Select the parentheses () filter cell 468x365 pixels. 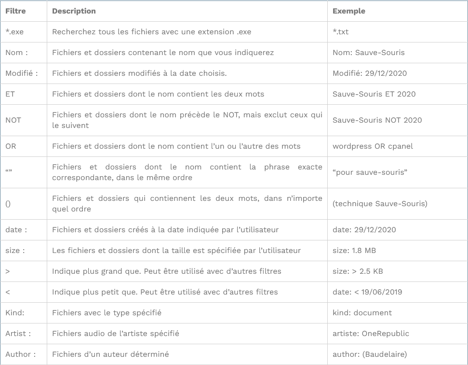(x=8, y=204)
